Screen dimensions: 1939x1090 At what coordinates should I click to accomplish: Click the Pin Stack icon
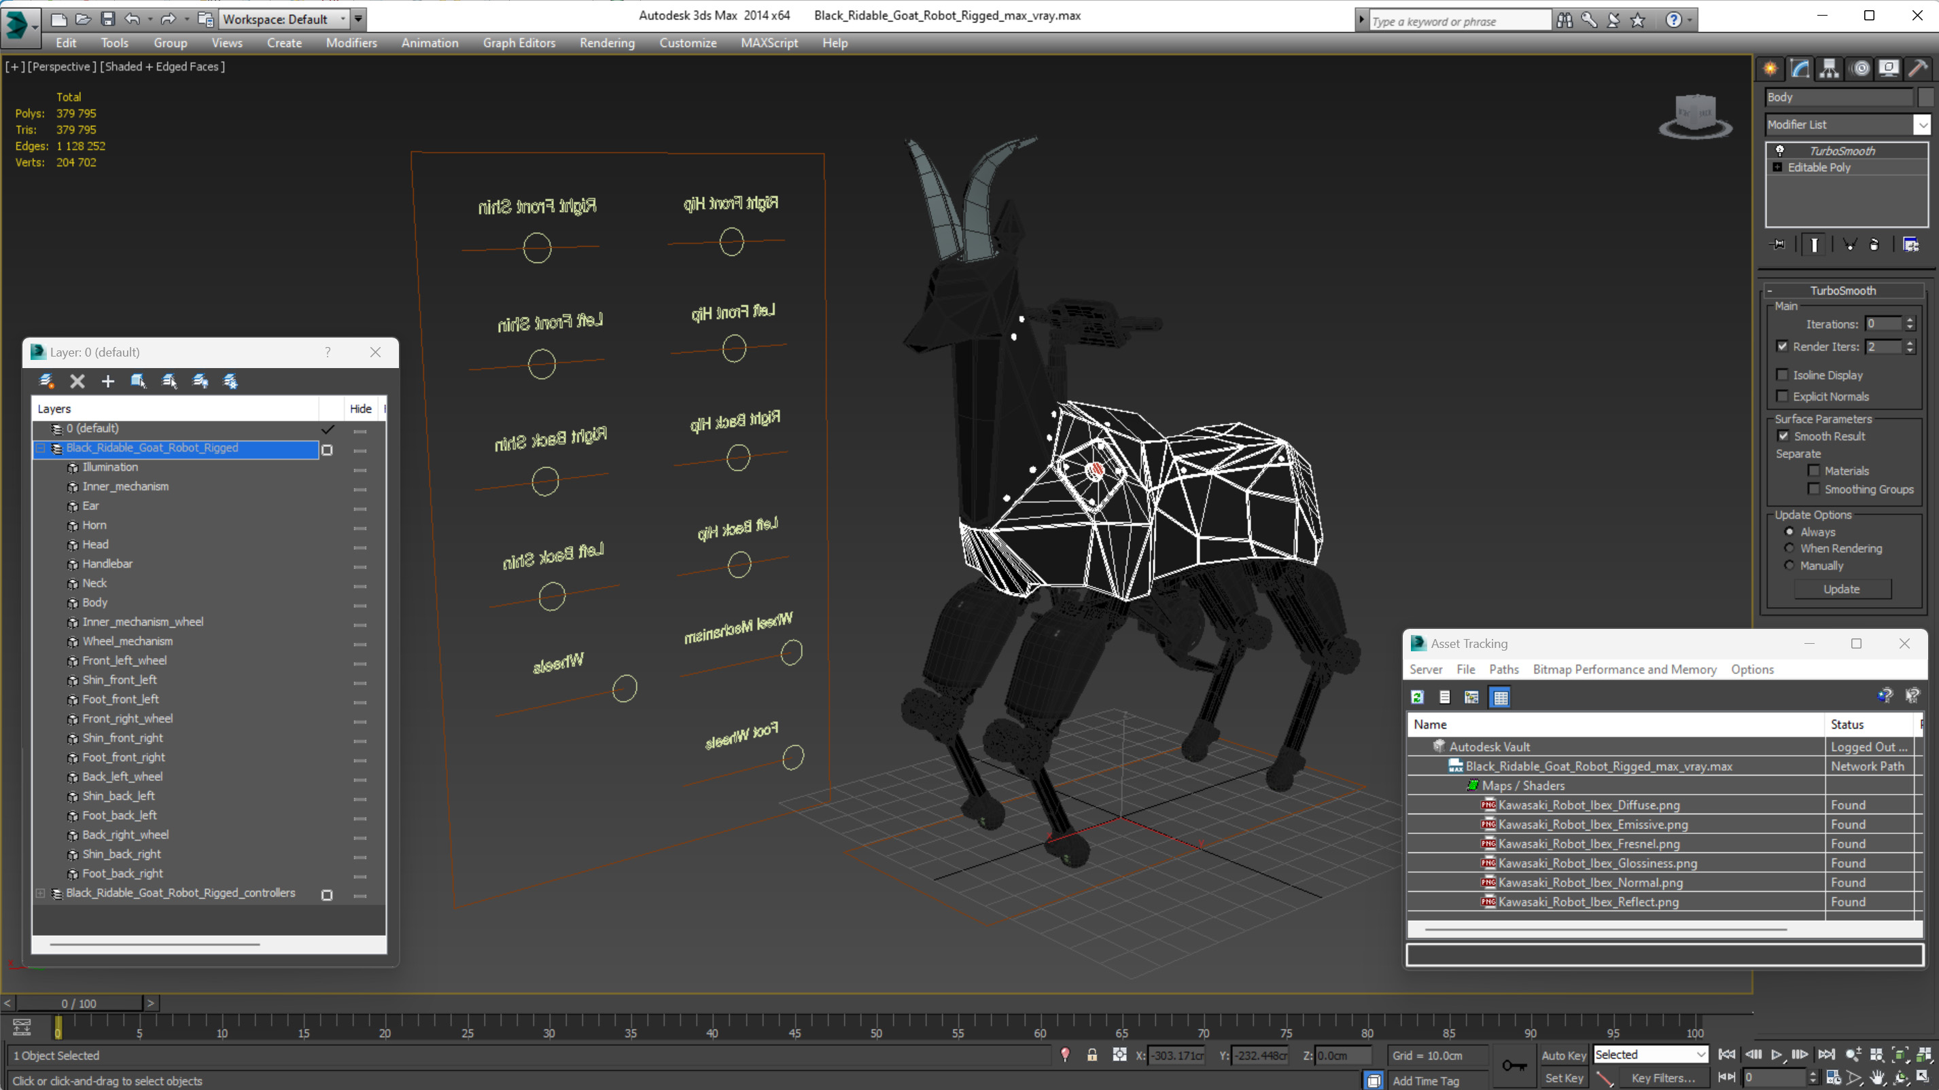click(1778, 244)
